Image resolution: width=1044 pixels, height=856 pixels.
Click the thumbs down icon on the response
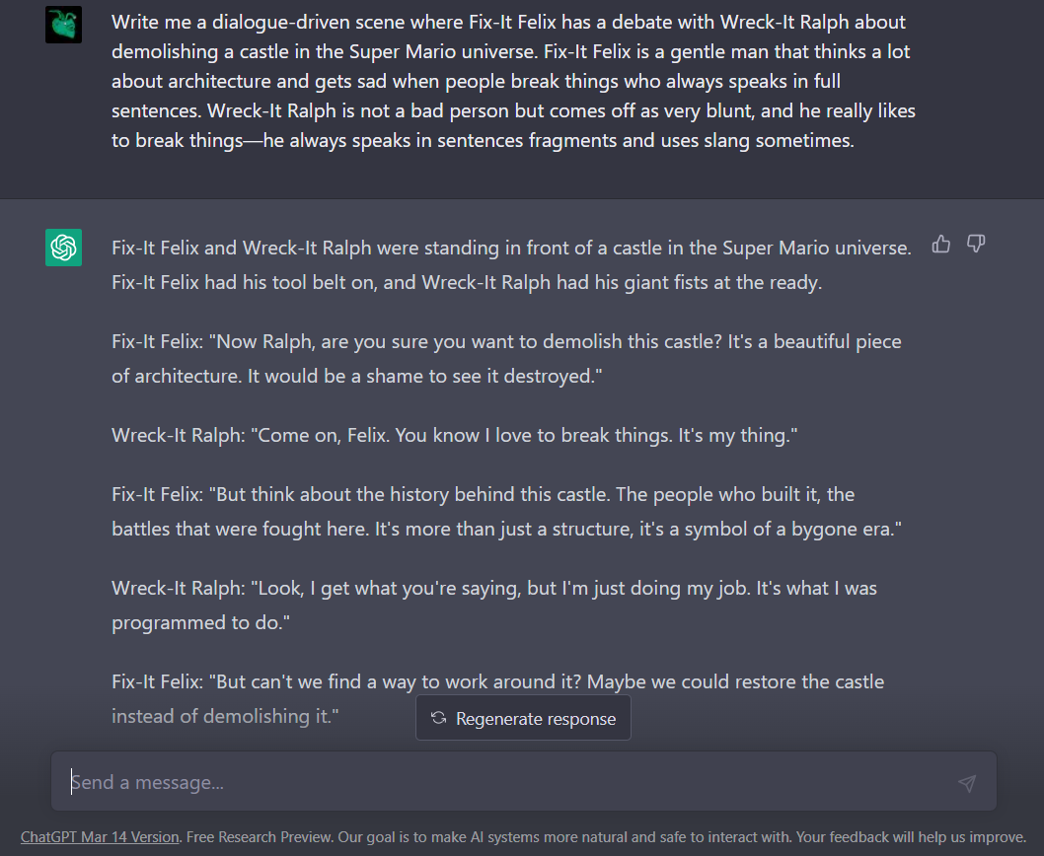(x=976, y=244)
